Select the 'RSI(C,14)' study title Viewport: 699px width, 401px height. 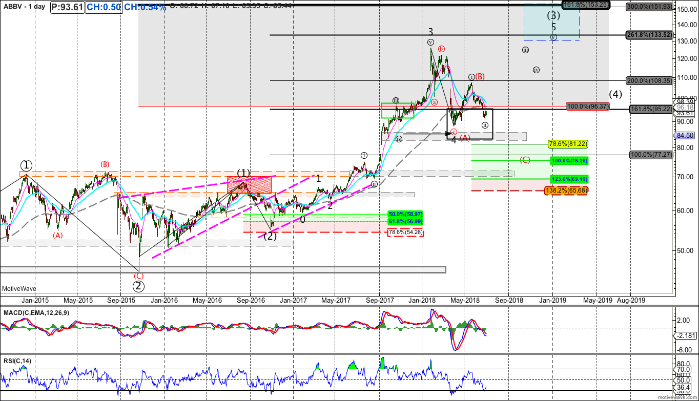click(x=17, y=361)
